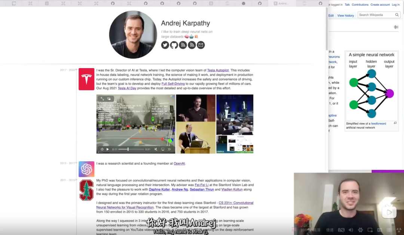Follow the Tesla Autopilot link

tap(218, 70)
